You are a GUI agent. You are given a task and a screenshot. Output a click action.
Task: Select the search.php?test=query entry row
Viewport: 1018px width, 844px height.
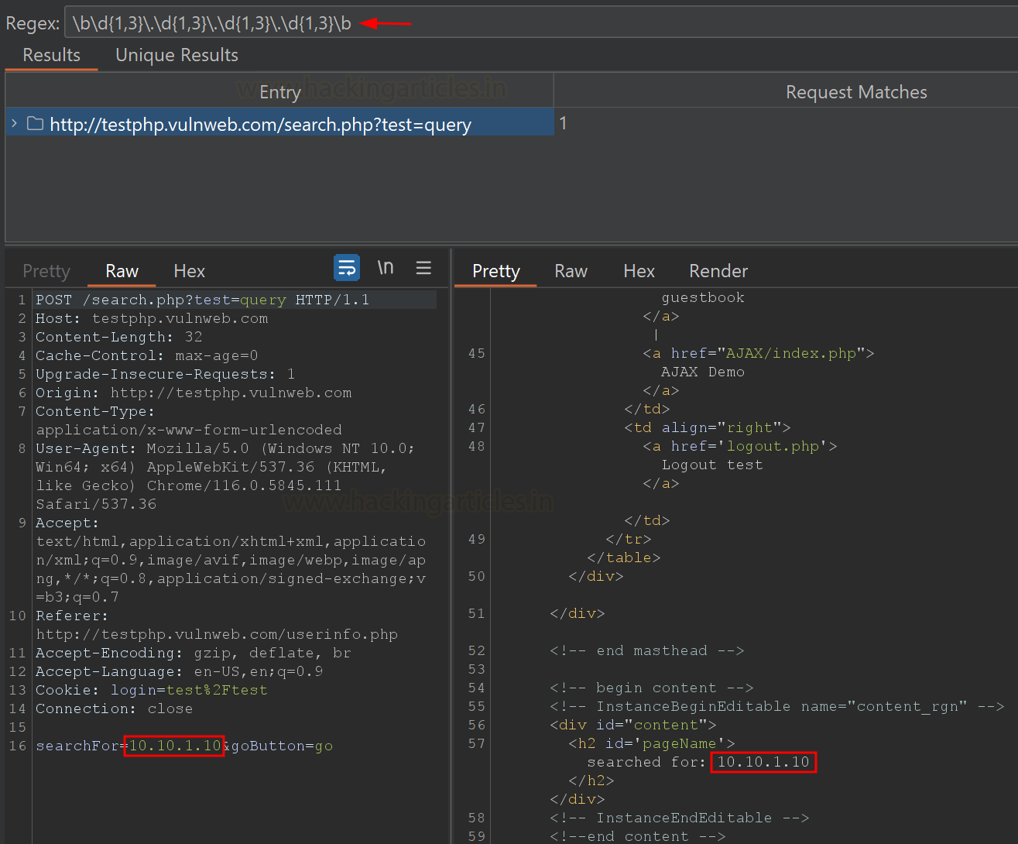[x=260, y=125]
